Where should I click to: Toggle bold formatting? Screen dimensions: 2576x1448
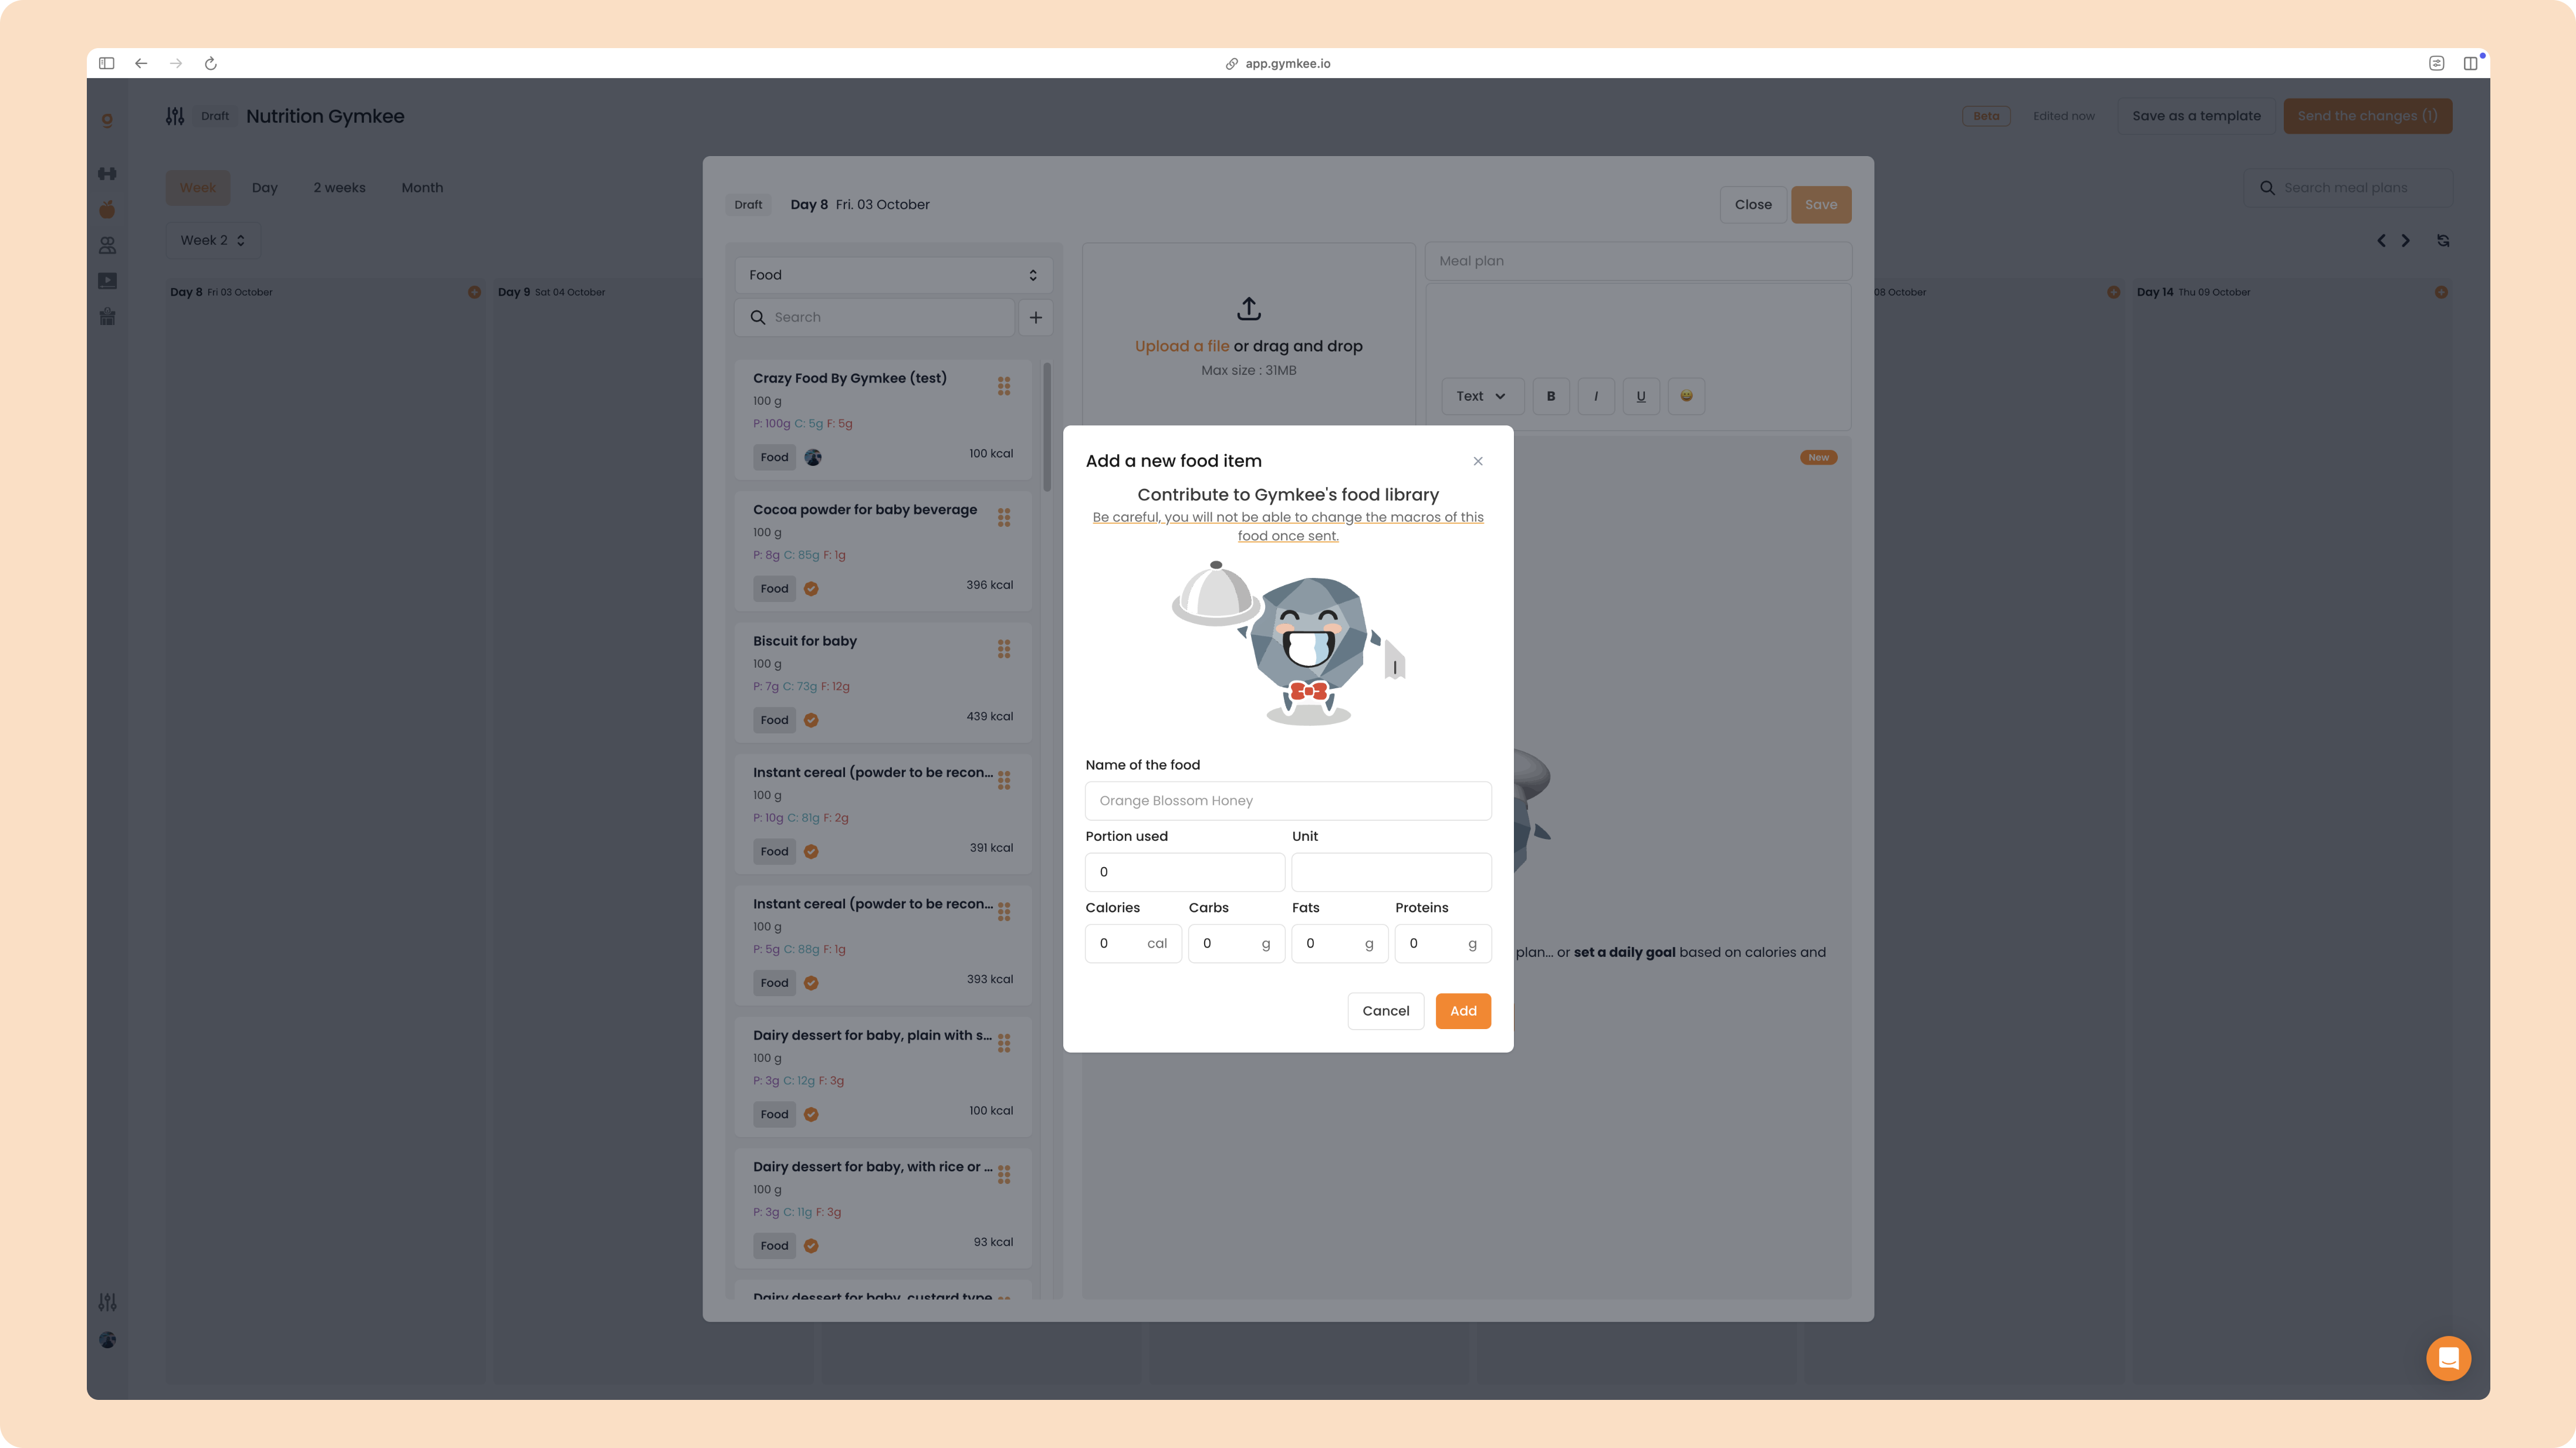pyautogui.click(x=1550, y=396)
